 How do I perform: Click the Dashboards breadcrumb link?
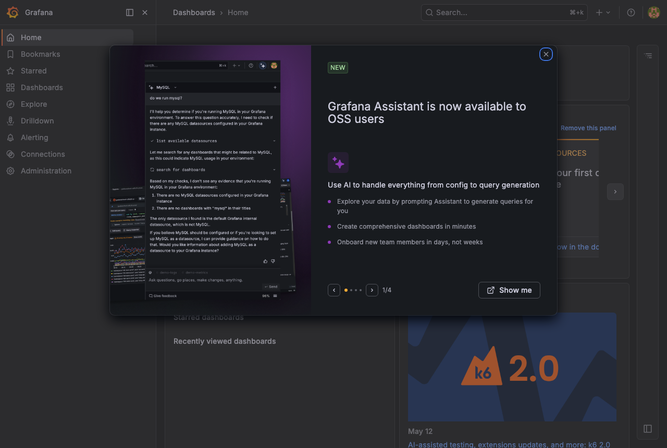194,13
